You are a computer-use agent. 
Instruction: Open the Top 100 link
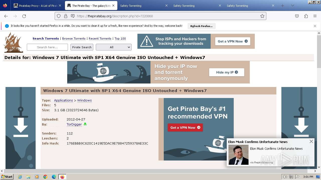(x=120, y=38)
